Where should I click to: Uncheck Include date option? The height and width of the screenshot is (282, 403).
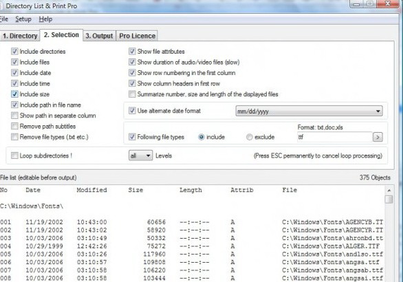click(x=14, y=73)
